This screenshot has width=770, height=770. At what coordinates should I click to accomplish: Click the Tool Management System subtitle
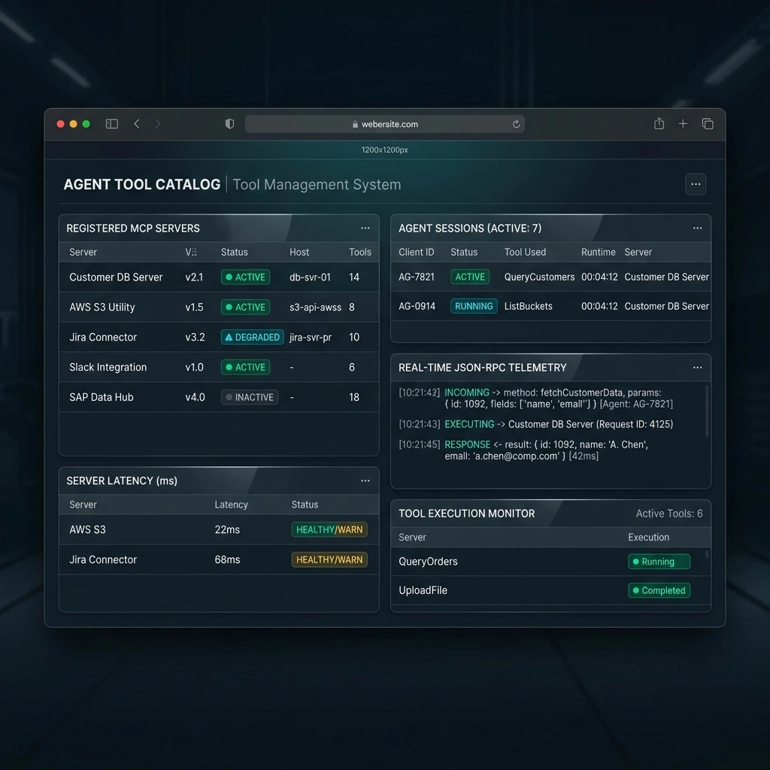[x=317, y=185]
